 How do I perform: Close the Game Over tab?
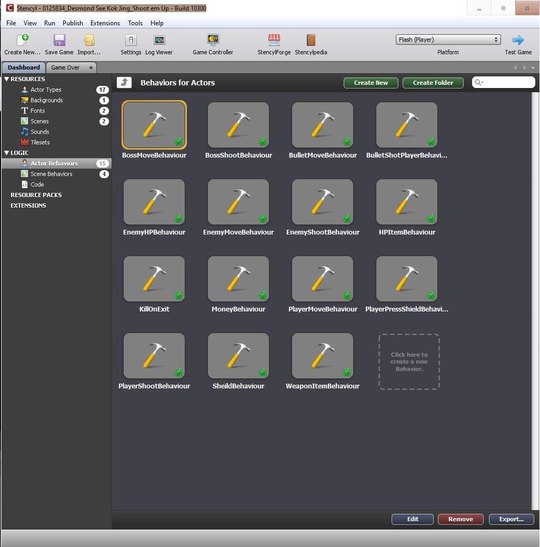(x=91, y=67)
